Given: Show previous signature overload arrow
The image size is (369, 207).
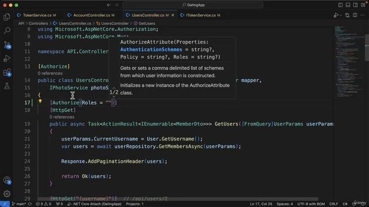Looking at the screenshot, I should [114, 88].
